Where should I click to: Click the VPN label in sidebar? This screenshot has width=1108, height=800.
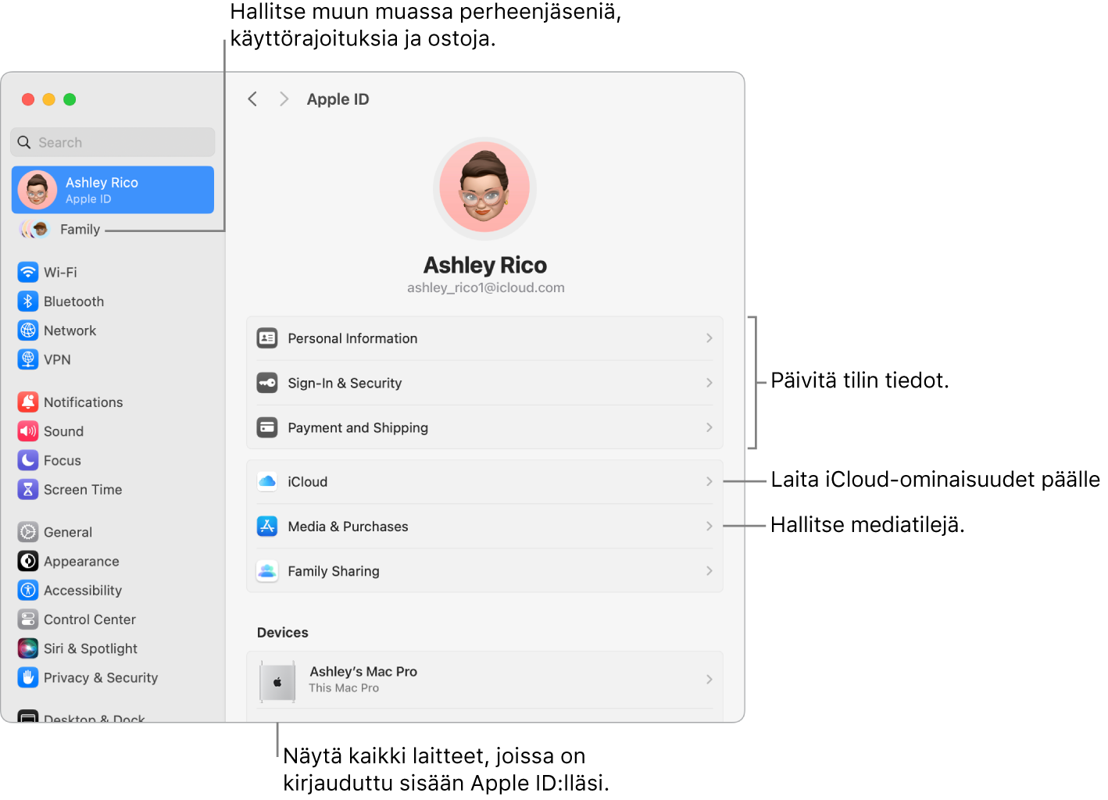(57, 359)
